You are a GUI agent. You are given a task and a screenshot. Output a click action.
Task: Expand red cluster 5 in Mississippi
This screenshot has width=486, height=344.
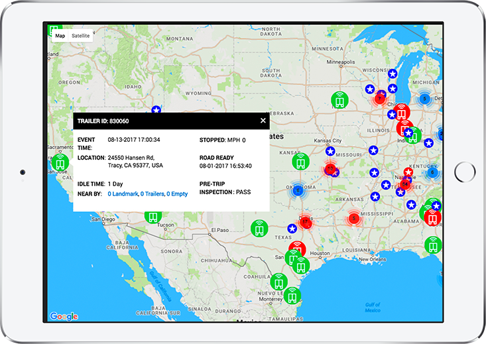(x=353, y=217)
